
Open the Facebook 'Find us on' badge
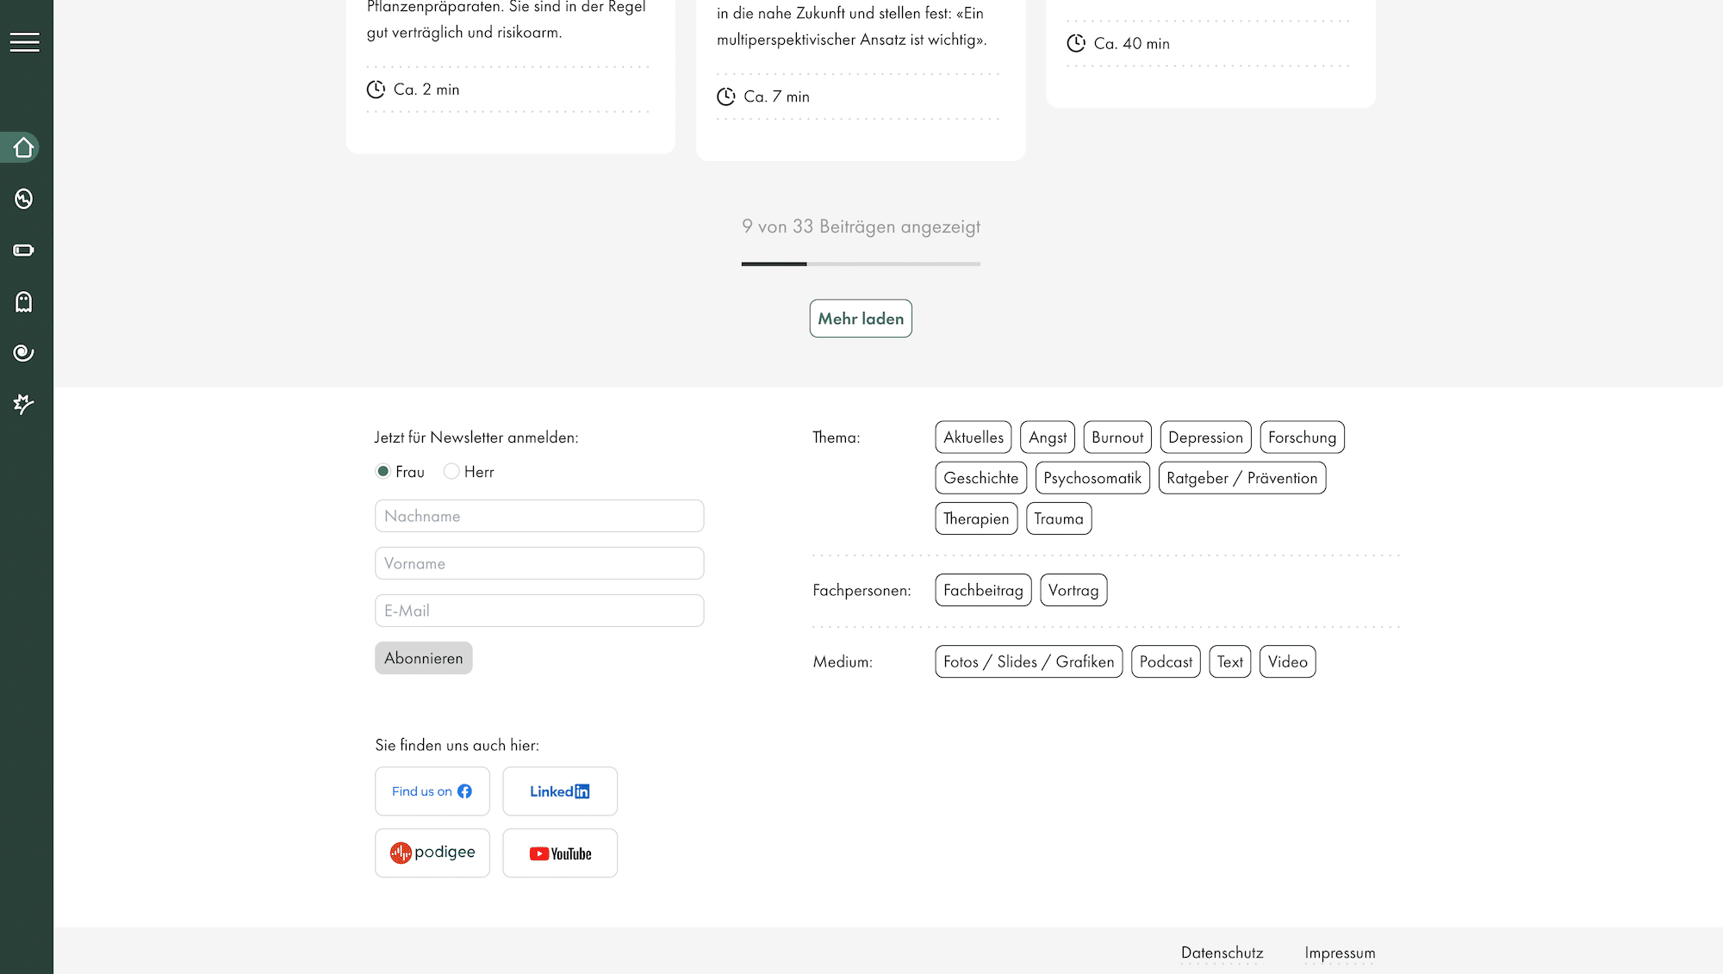pyautogui.click(x=432, y=791)
